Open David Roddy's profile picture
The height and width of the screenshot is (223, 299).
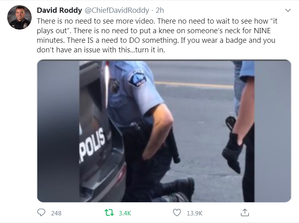[x=19, y=17]
